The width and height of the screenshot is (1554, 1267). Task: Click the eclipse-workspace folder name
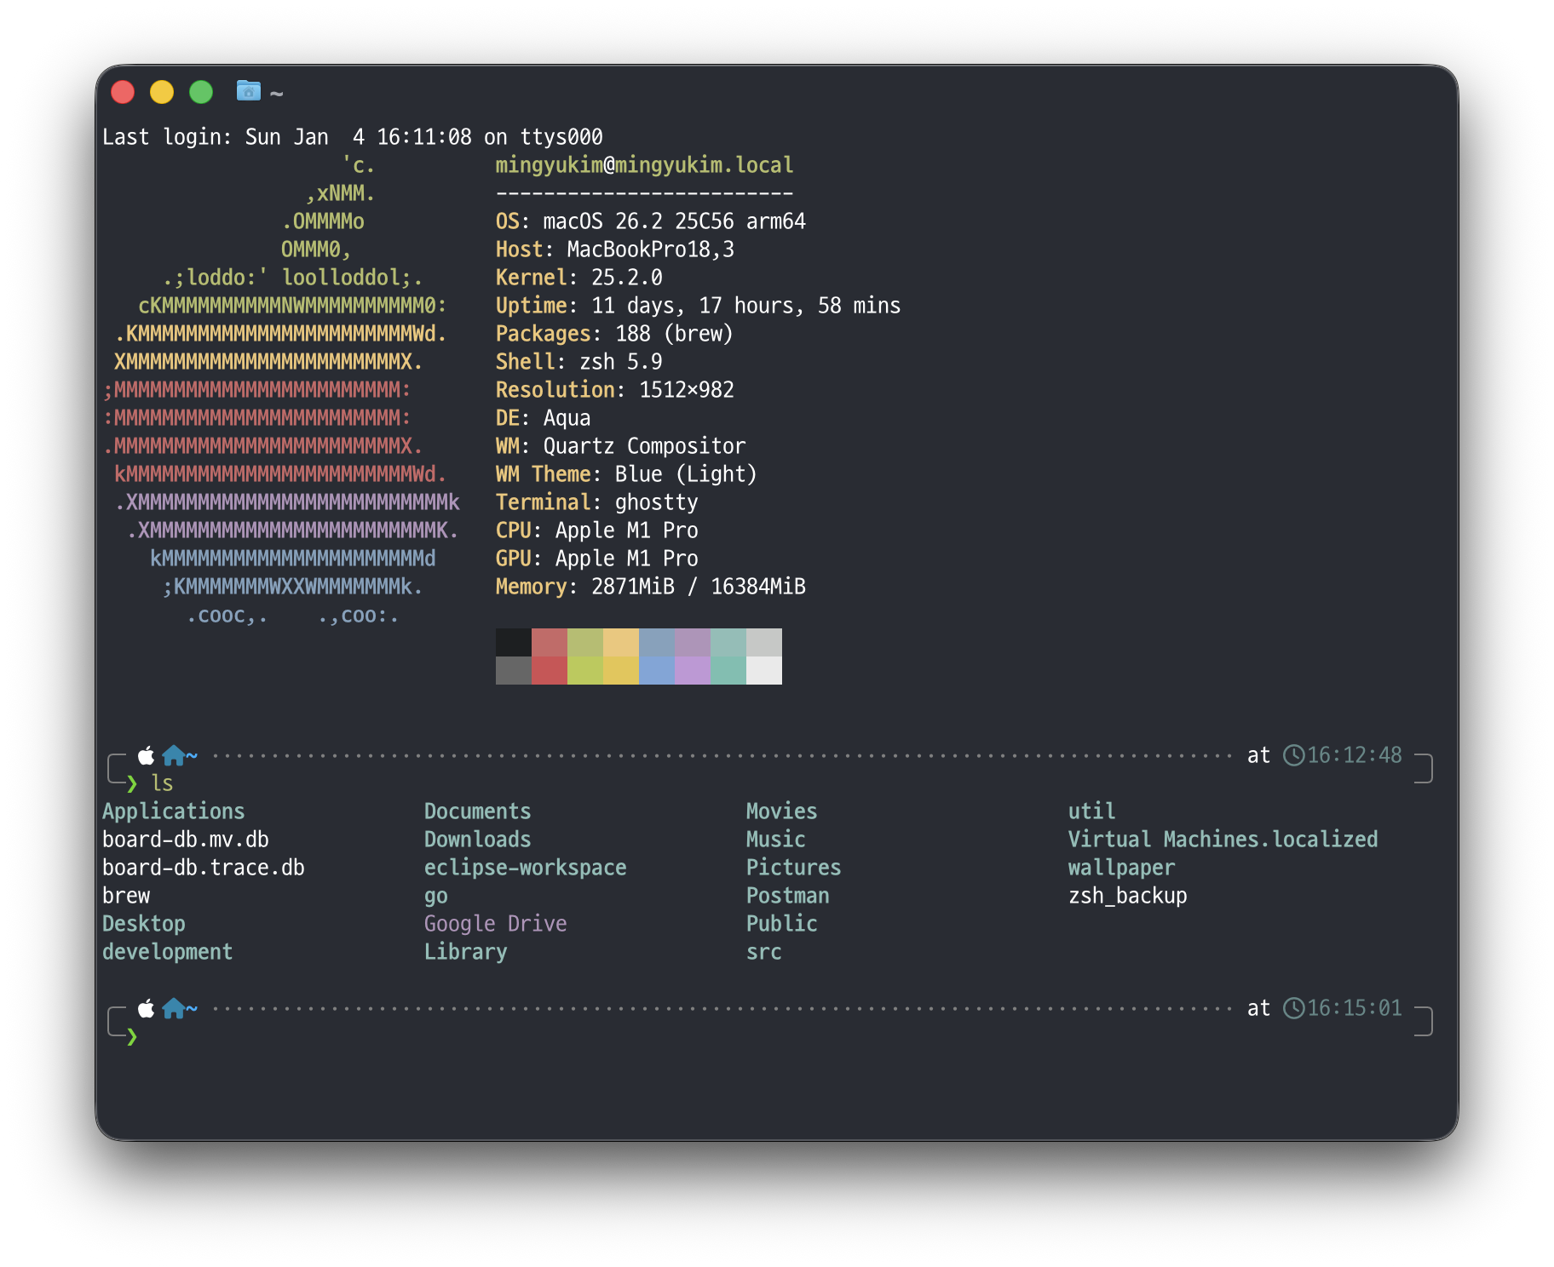[525, 868]
